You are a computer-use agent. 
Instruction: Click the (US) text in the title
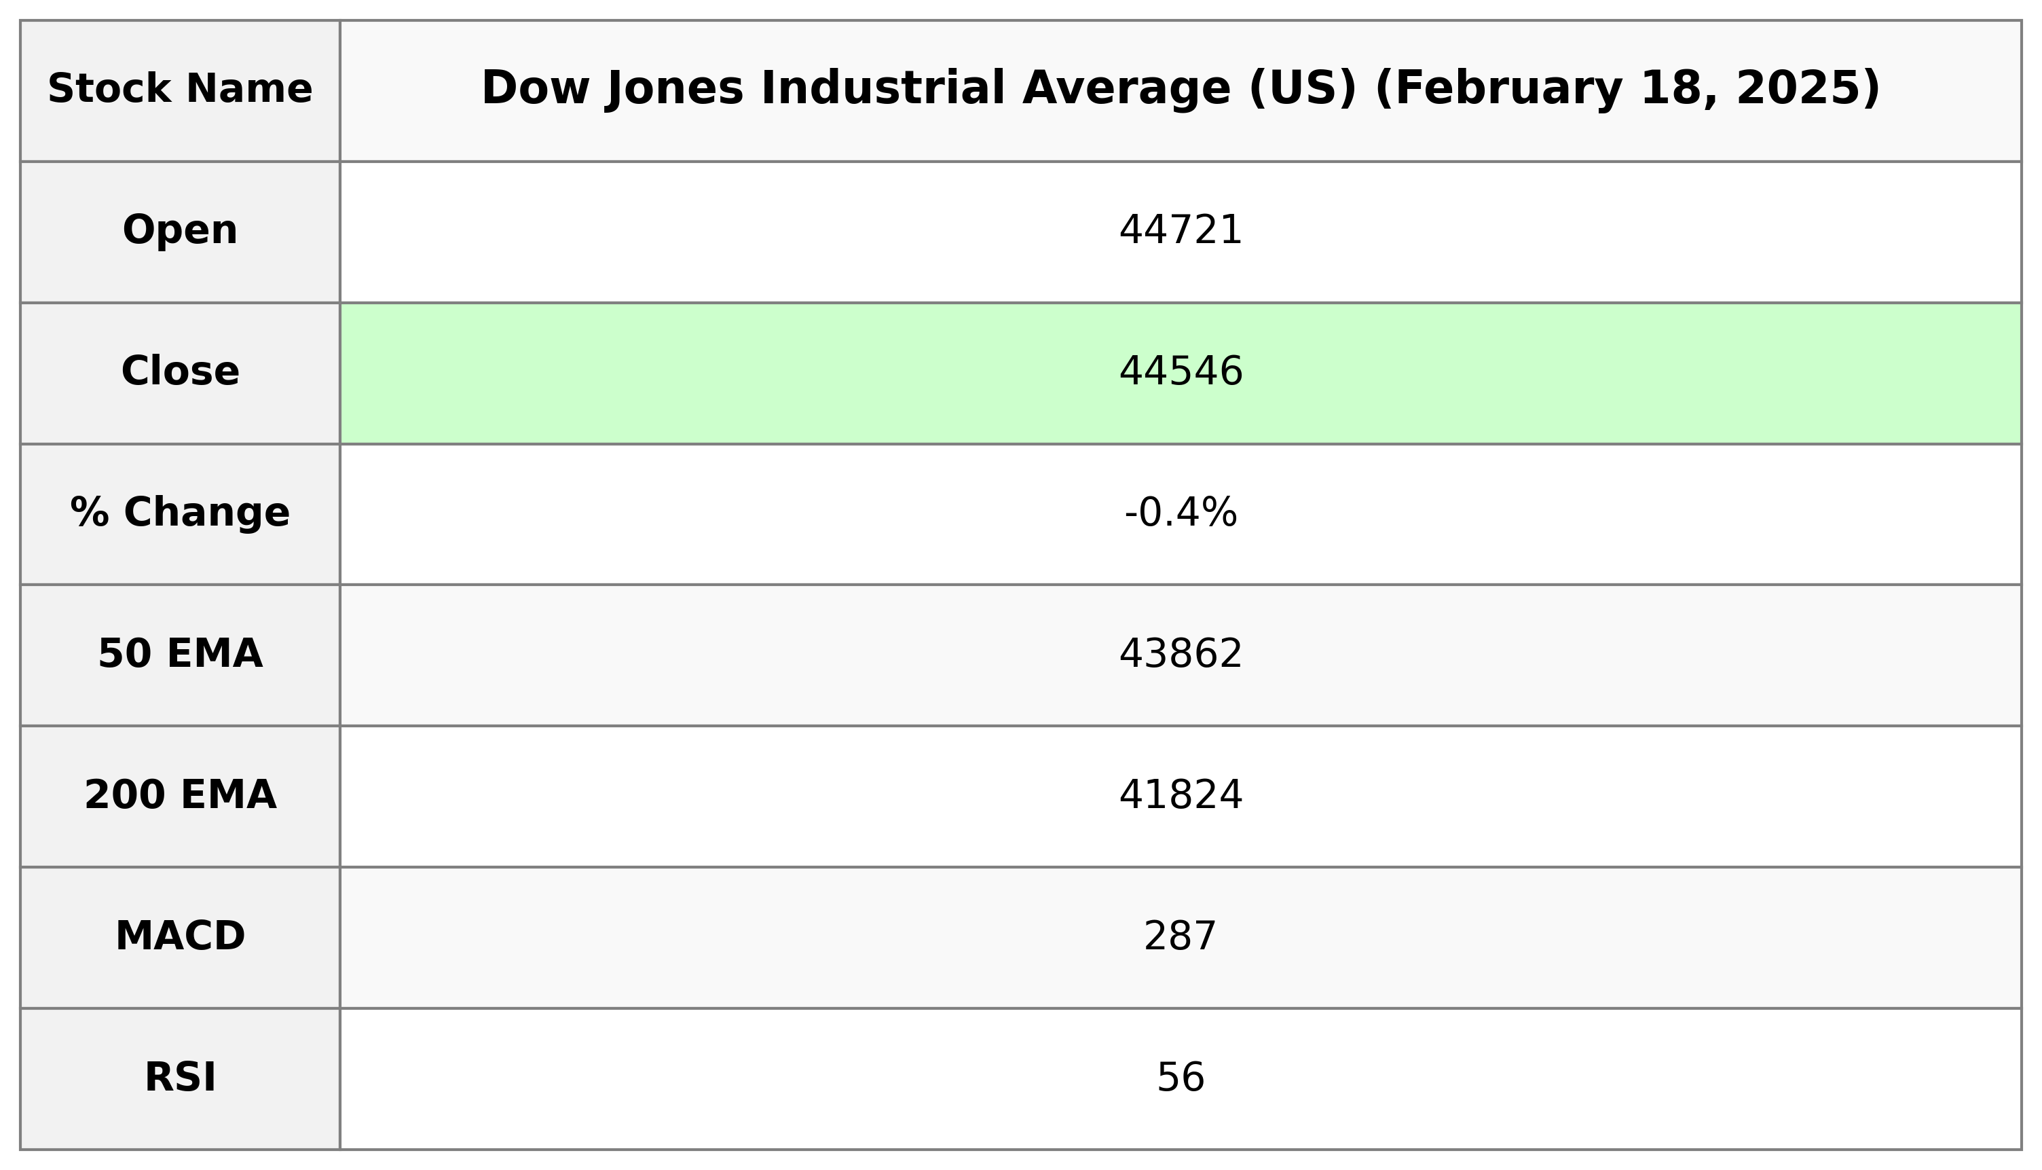pos(1303,88)
